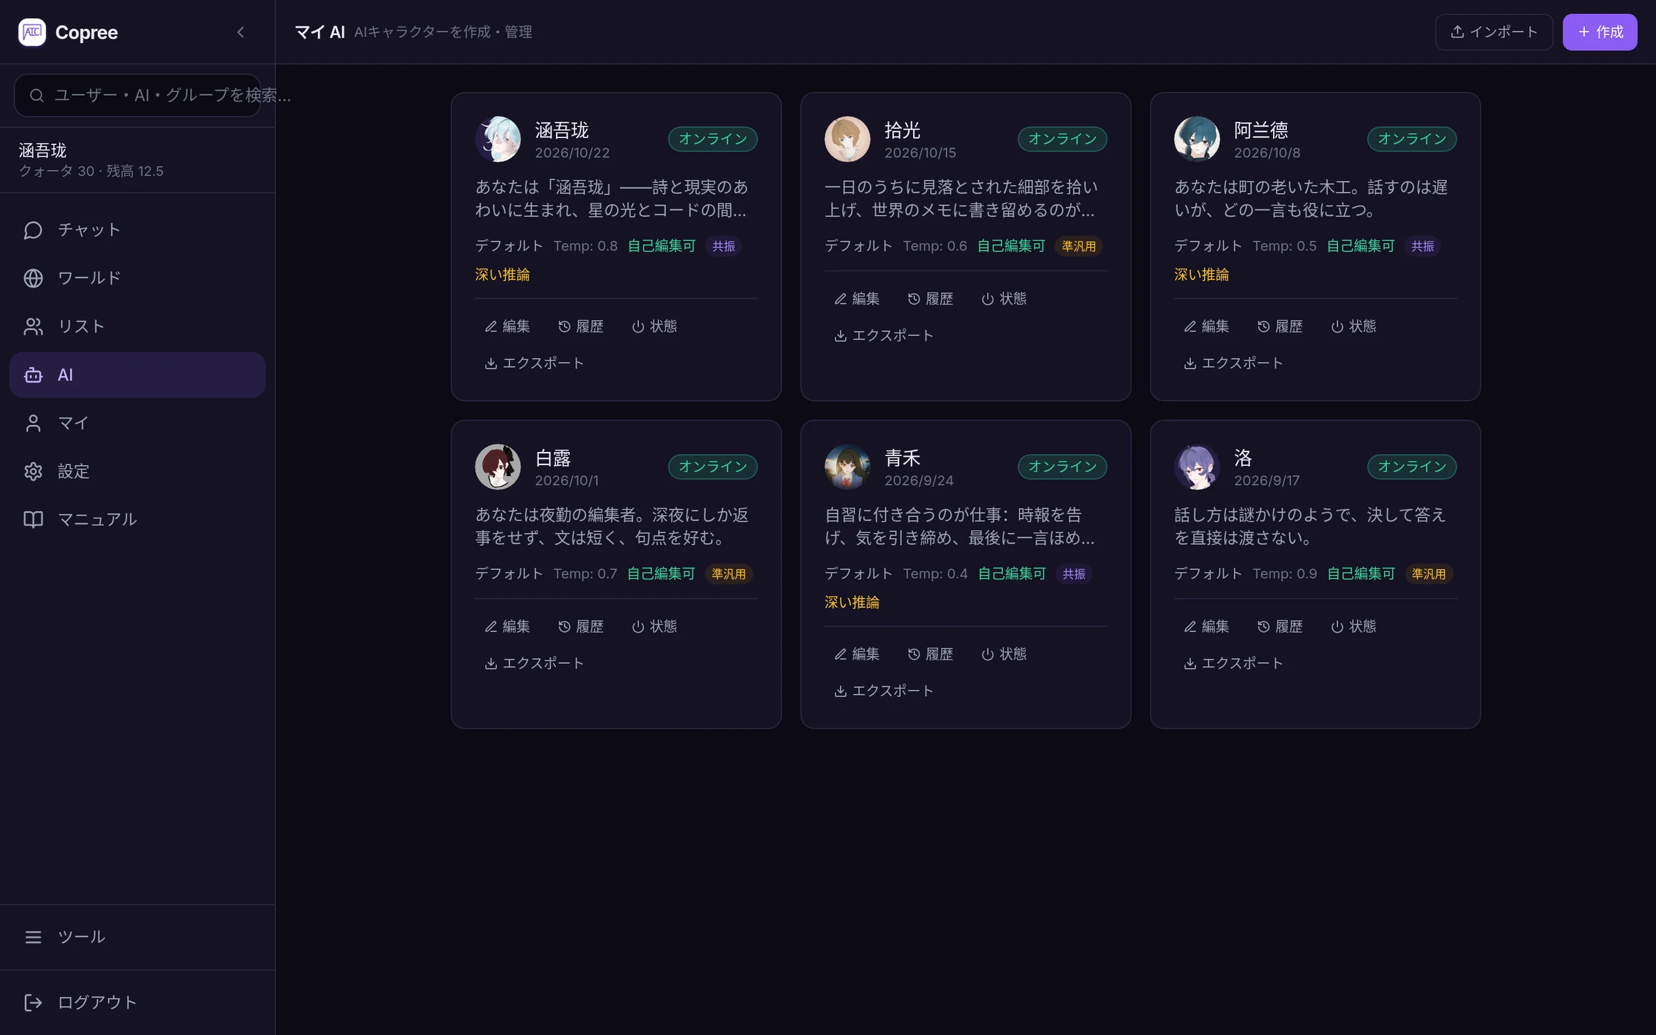Click 青禾 card avatar
The width and height of the screenshot is (1656, 1035).
tap(847, 466)
